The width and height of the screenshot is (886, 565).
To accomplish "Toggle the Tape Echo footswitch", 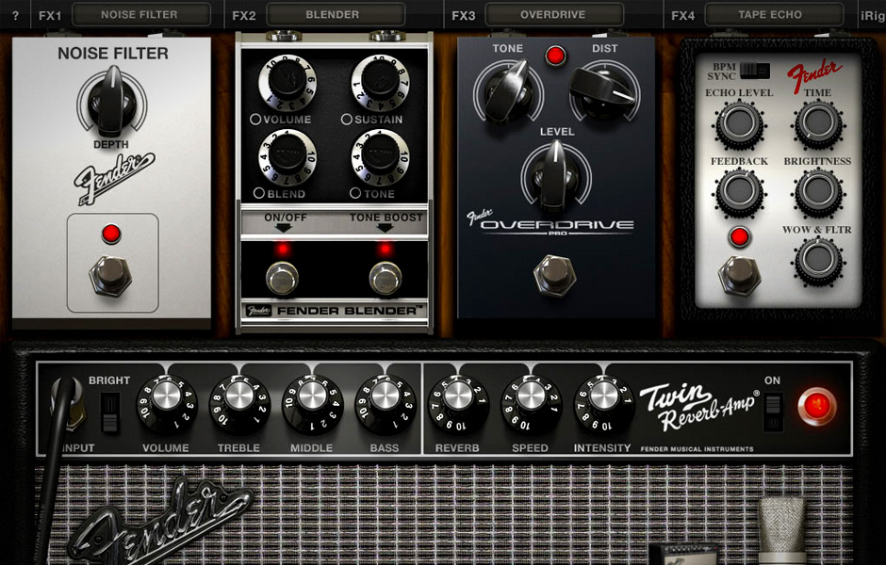I will pyautogui.click(x=740, y=276).
